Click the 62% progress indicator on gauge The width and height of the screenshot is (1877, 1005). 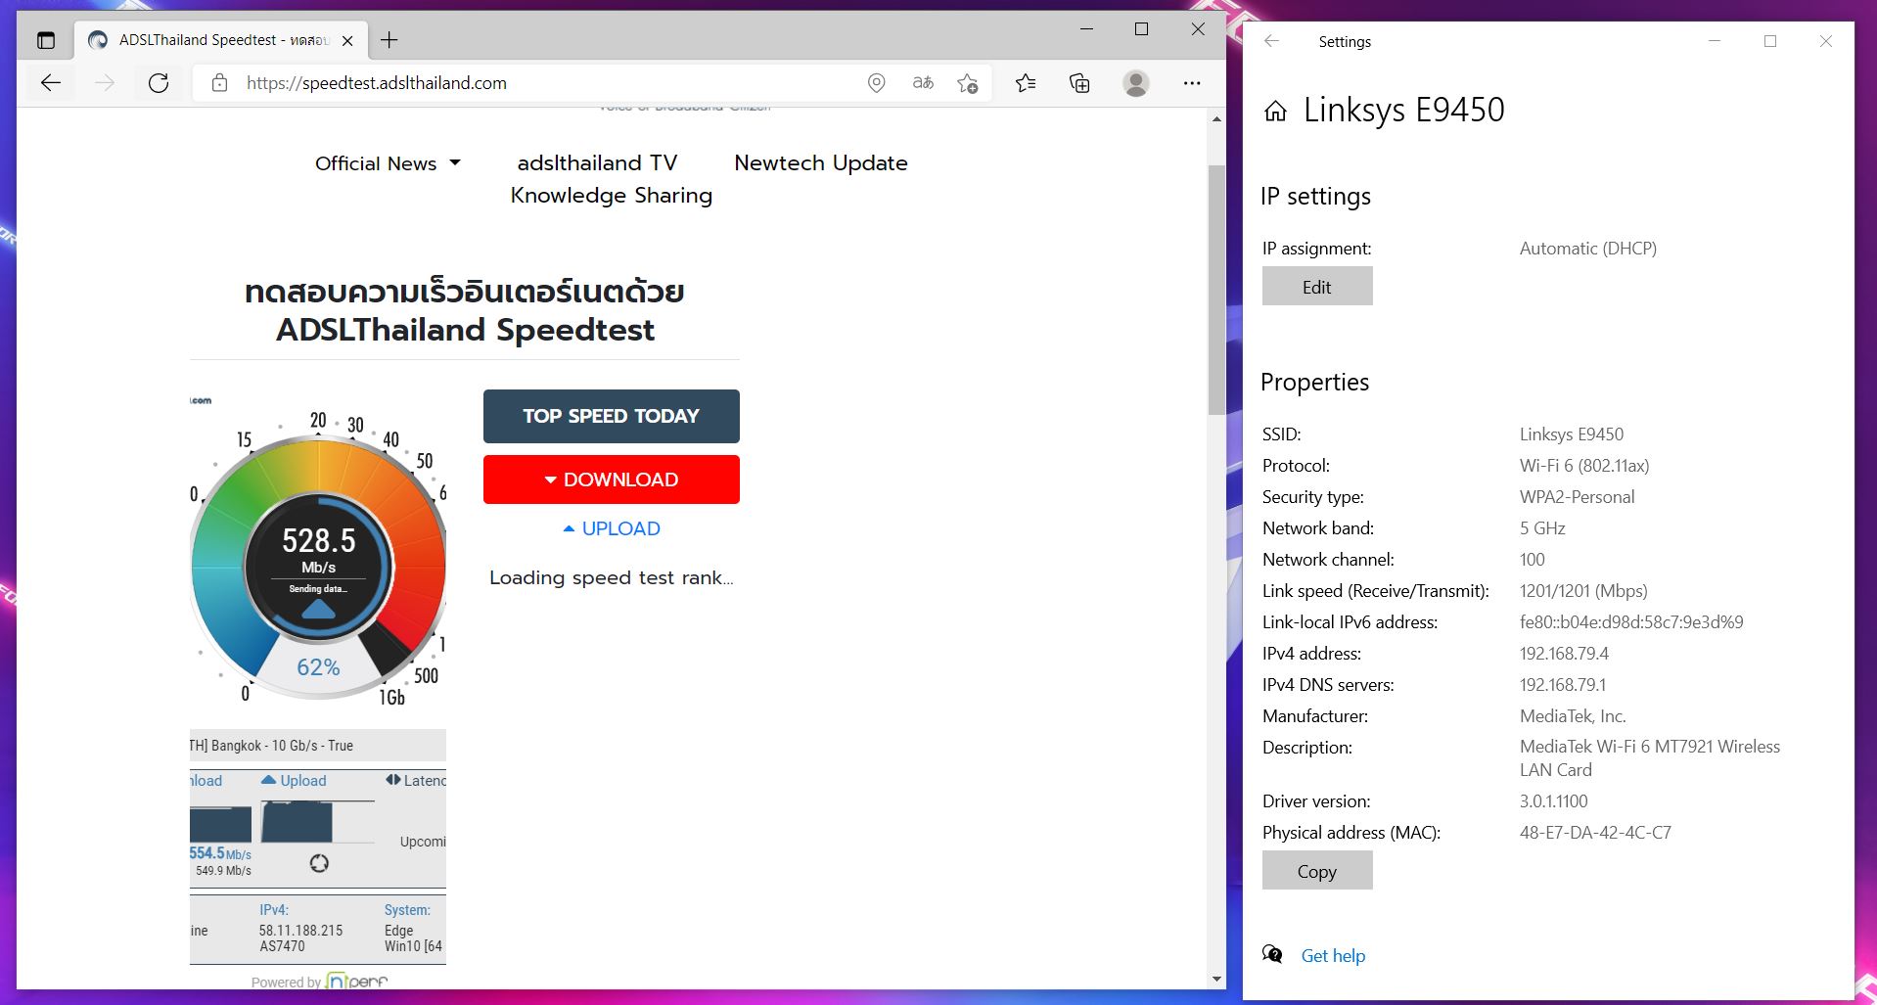pyautogui.click(x=318, y=667)
